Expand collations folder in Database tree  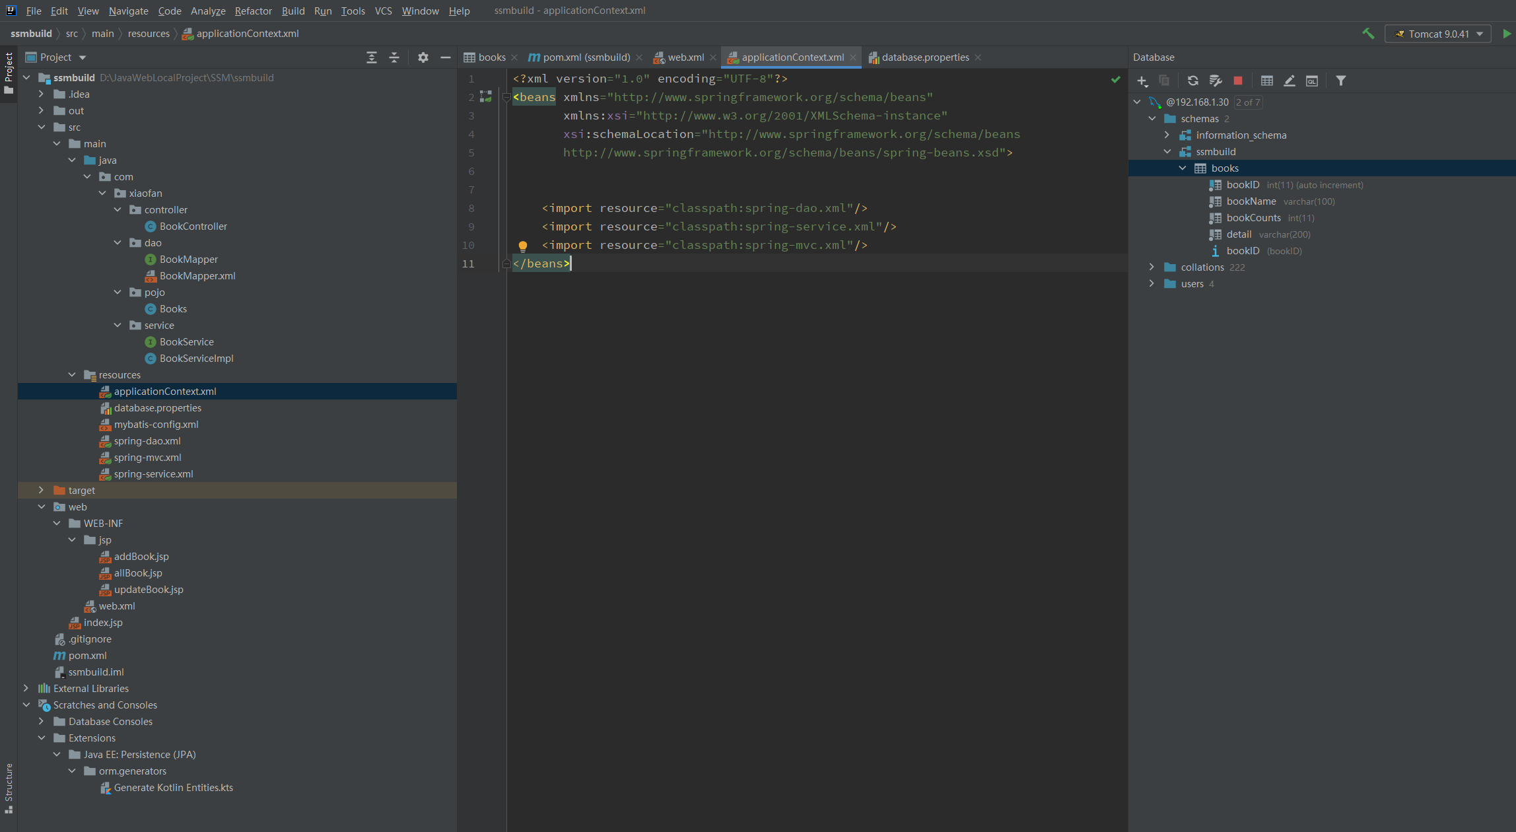click(1152, 267)
